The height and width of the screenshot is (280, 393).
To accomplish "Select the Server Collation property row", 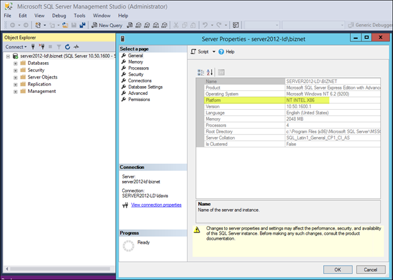I will pos(292,138).
